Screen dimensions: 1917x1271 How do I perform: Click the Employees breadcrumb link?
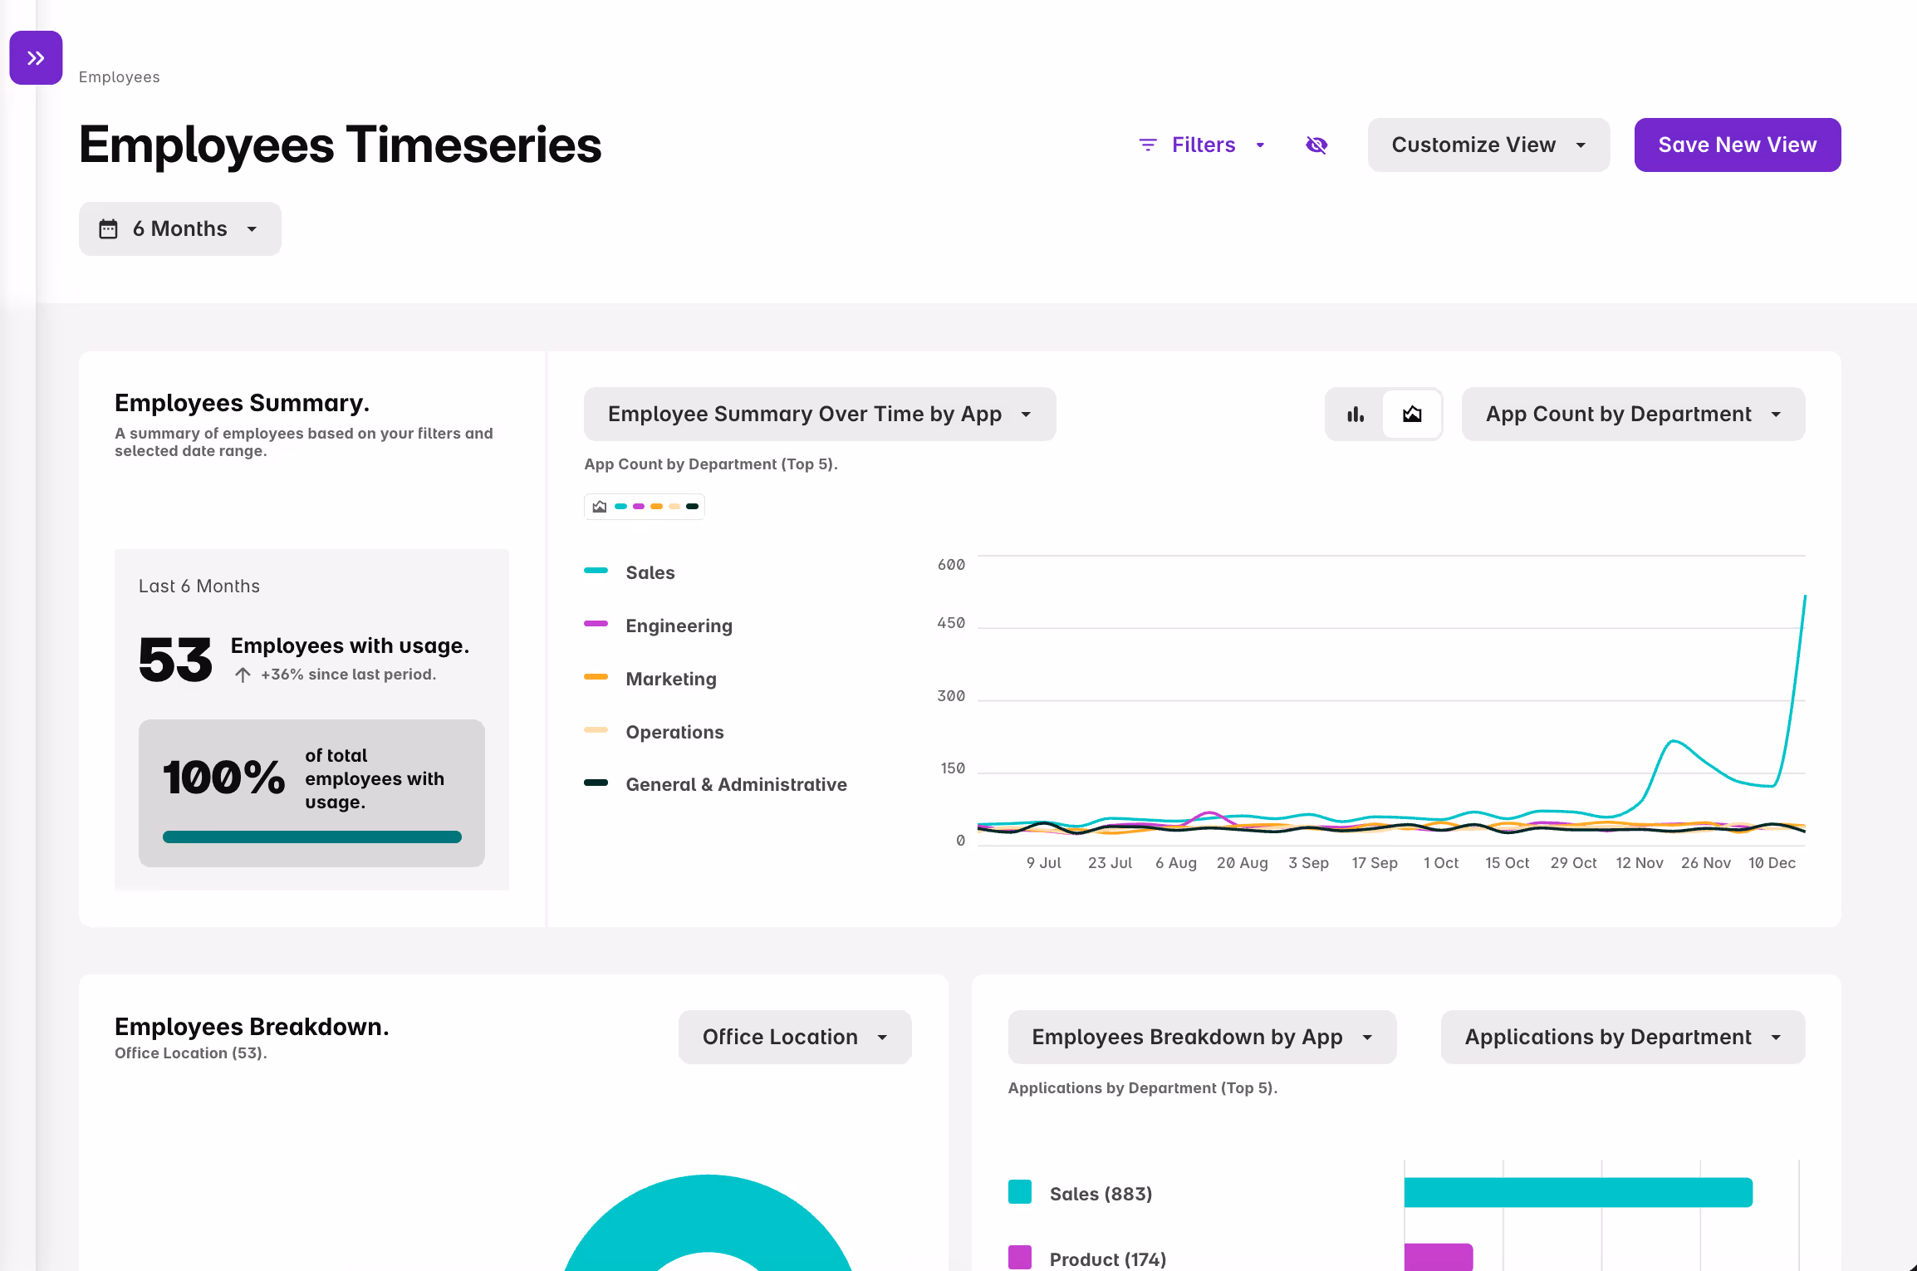click(x=120, y=77)
